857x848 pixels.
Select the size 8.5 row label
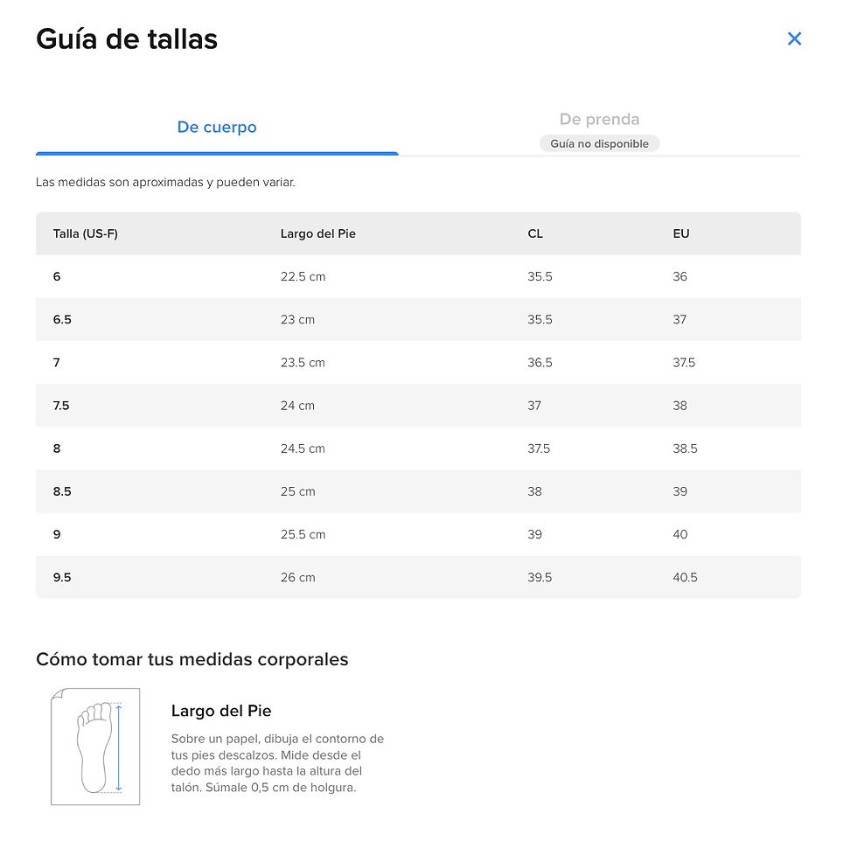click(x=62, y=491)
